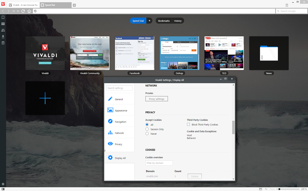Select the Speed Dial start page tab
This screenshot has width=308, height=191.
[138, 21]
